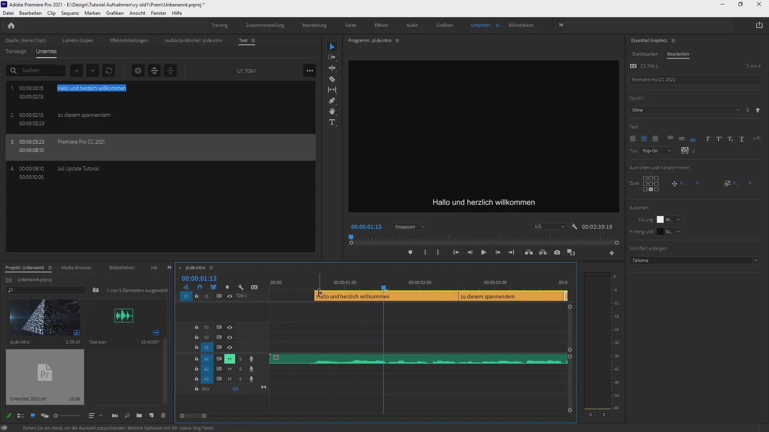The height and width of the screenshot is (432, 769).
Task: Select the Razor tool
Action: 332,79
